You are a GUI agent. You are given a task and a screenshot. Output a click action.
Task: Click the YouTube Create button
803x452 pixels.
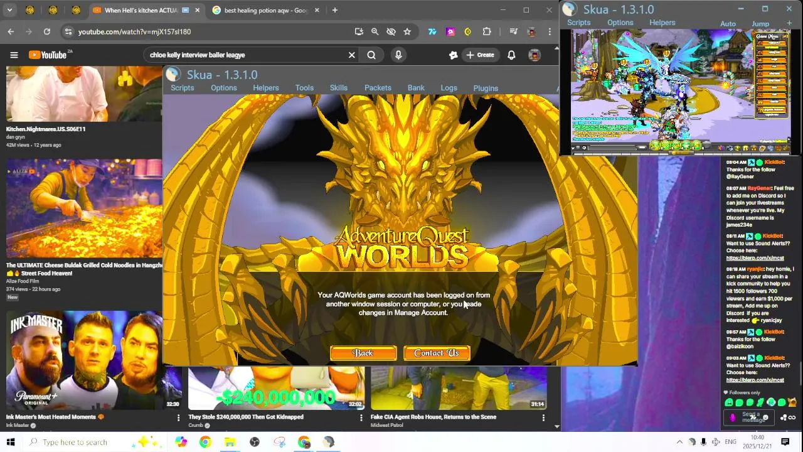click(481, 55)
